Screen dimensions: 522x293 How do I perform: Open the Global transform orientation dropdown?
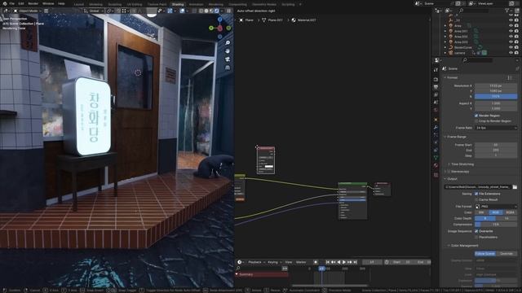[93, 11]
